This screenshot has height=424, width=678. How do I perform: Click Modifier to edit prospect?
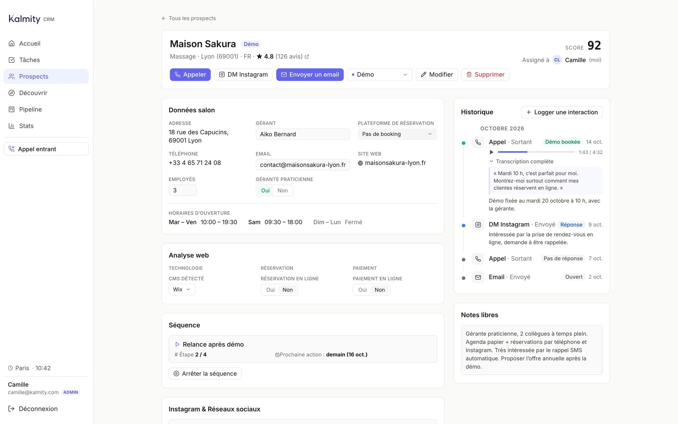437,75
